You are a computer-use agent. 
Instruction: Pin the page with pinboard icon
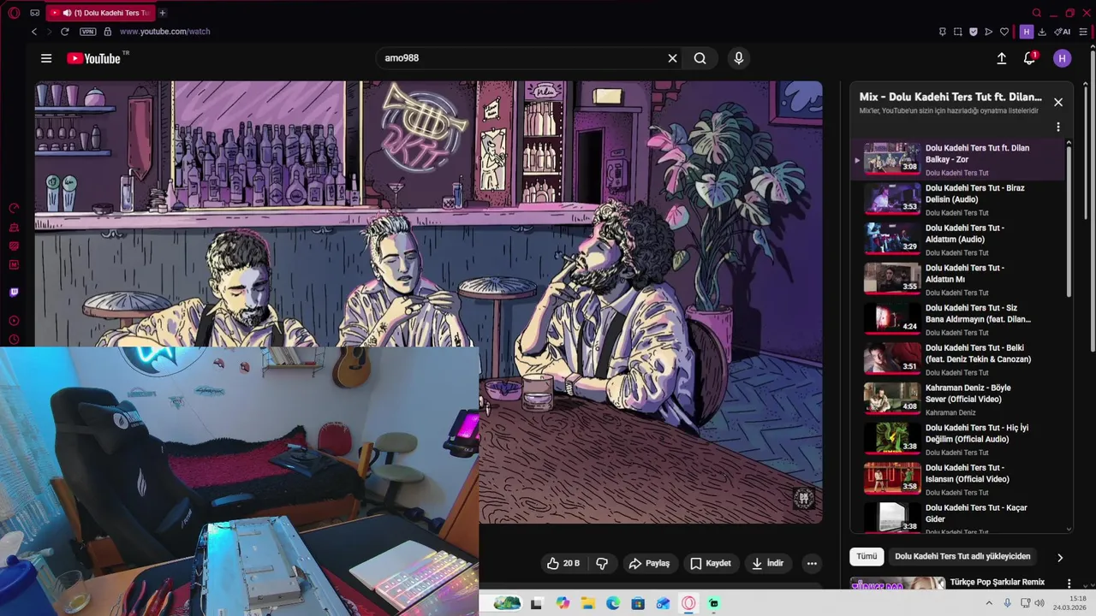pyautogui.click(x=943, y=32)
